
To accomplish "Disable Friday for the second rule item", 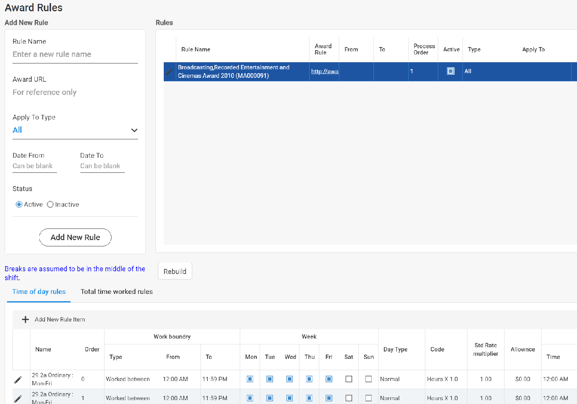I will [329, 398].
